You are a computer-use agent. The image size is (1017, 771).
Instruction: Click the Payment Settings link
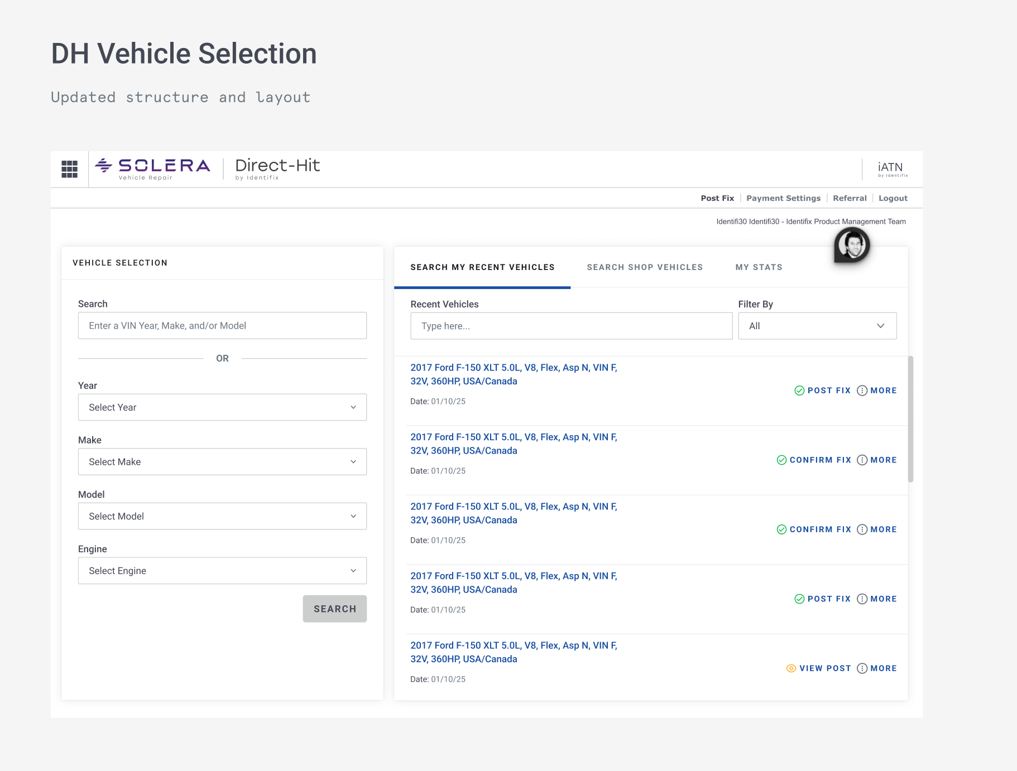[783, 198]
